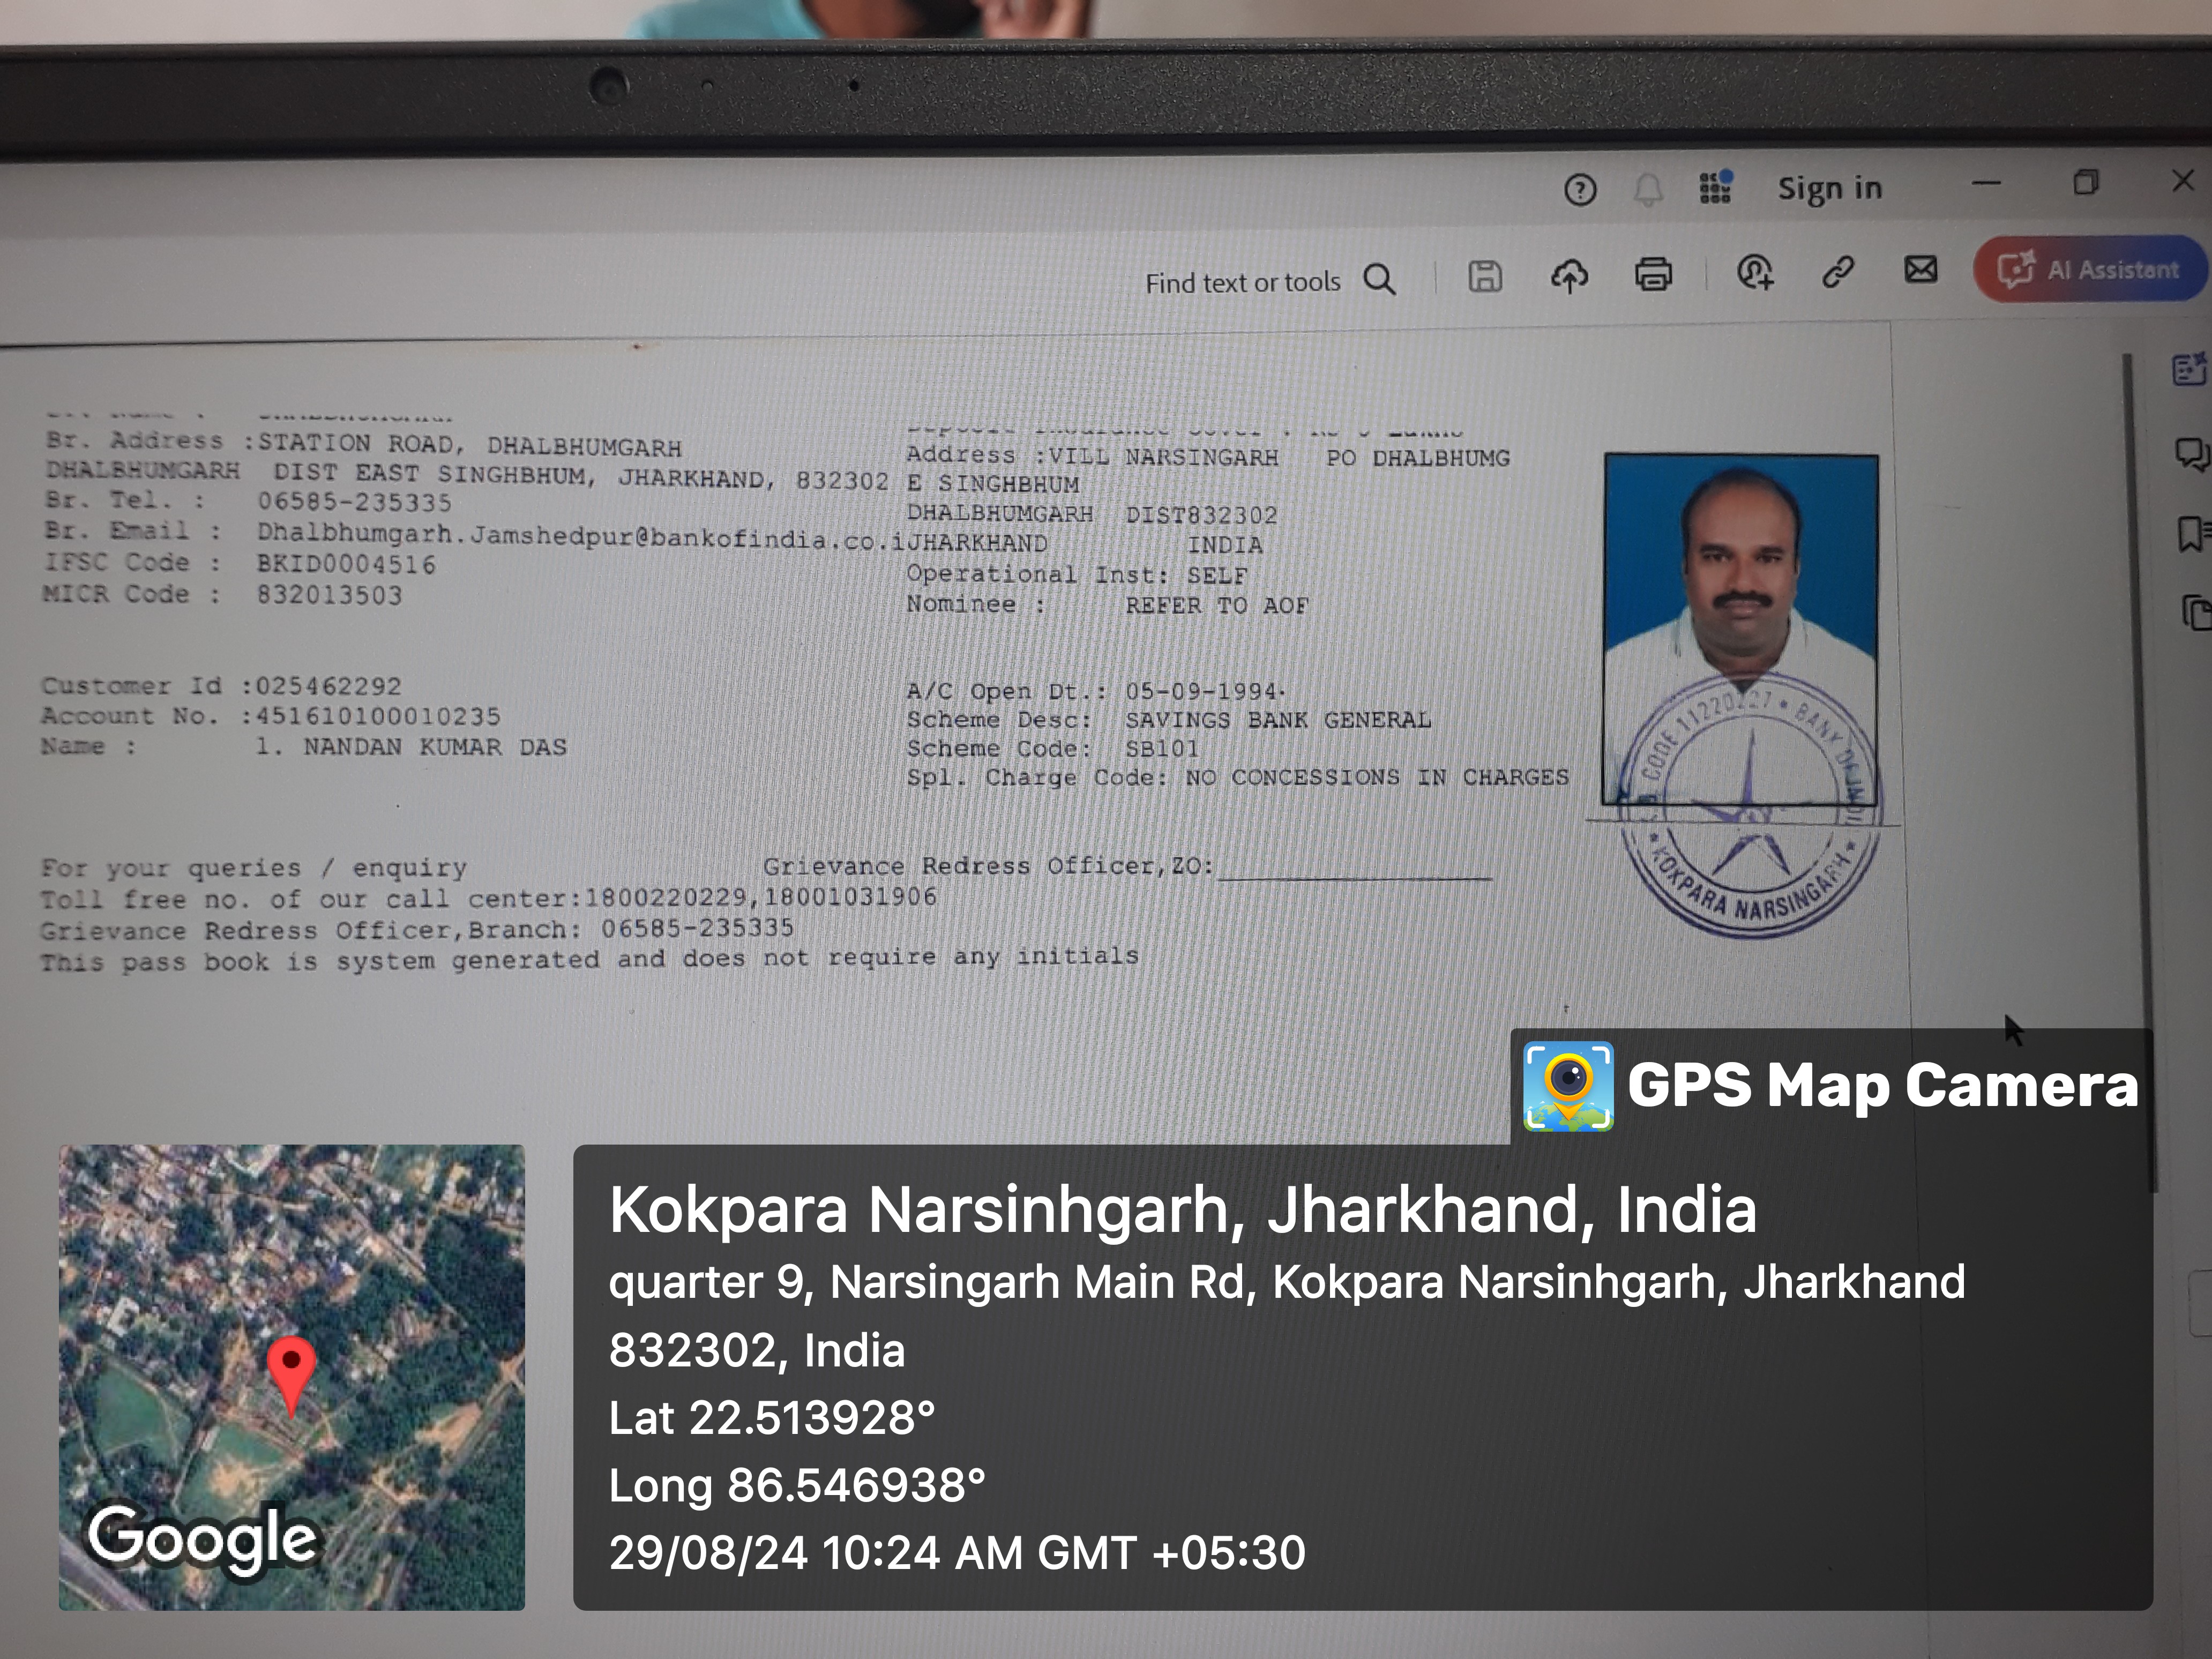The image size is (2212, 1659).
Task: Restore down the application window
Action: pyautogui.click(x=2085, y=182)
